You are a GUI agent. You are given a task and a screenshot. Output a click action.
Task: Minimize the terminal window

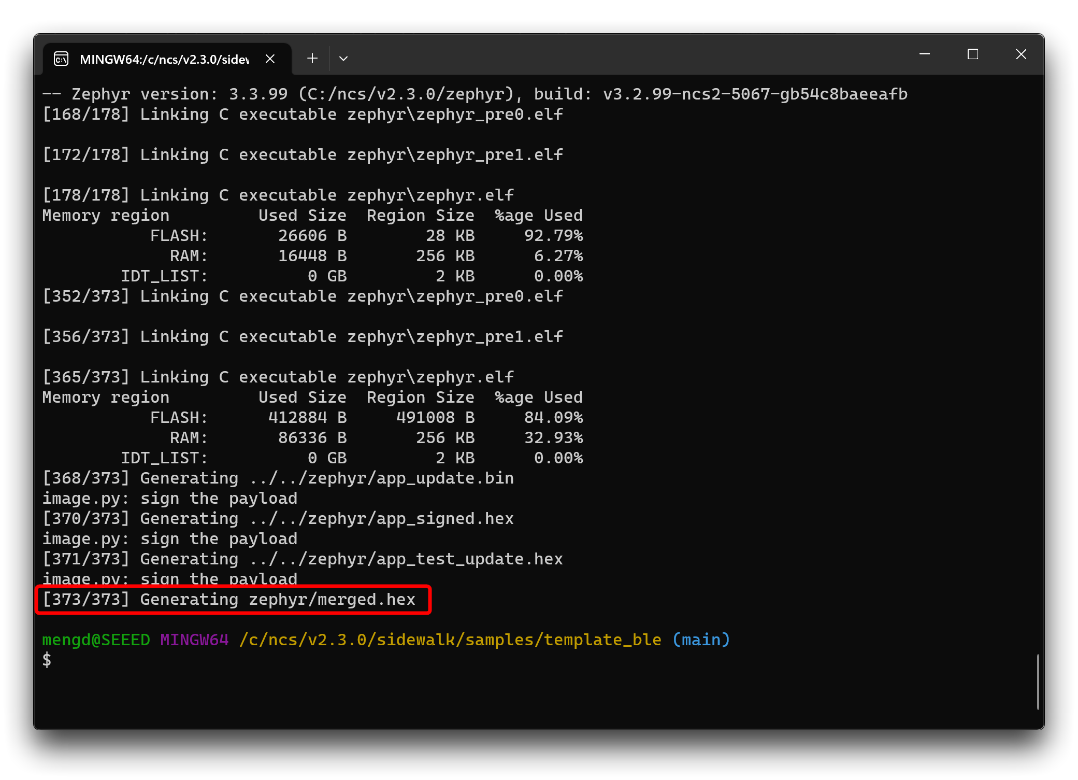point(925,54)
